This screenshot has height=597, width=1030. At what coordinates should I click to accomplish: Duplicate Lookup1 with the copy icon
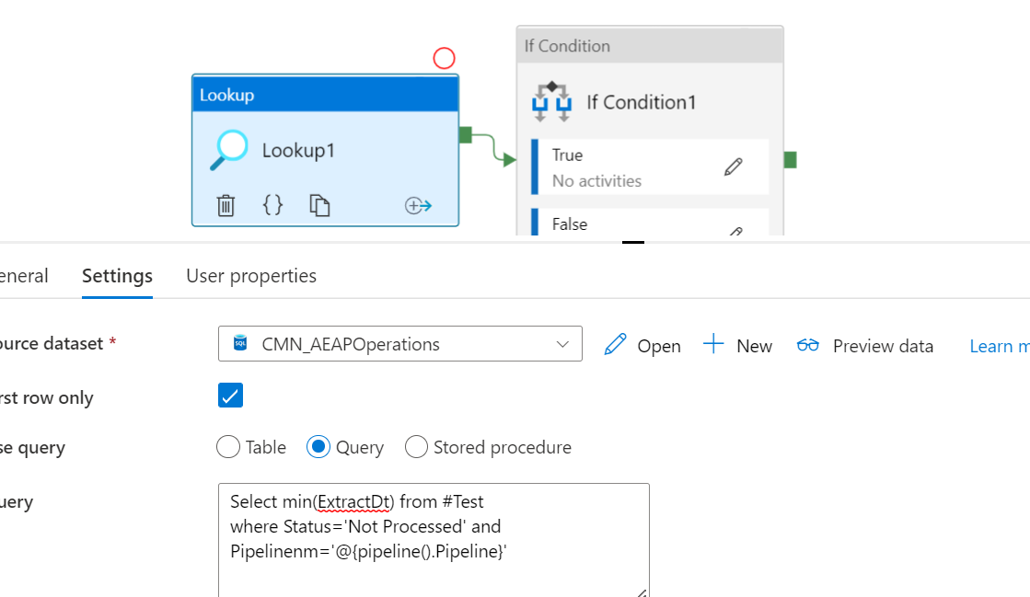pyautogui.click(x=320, y=205)
